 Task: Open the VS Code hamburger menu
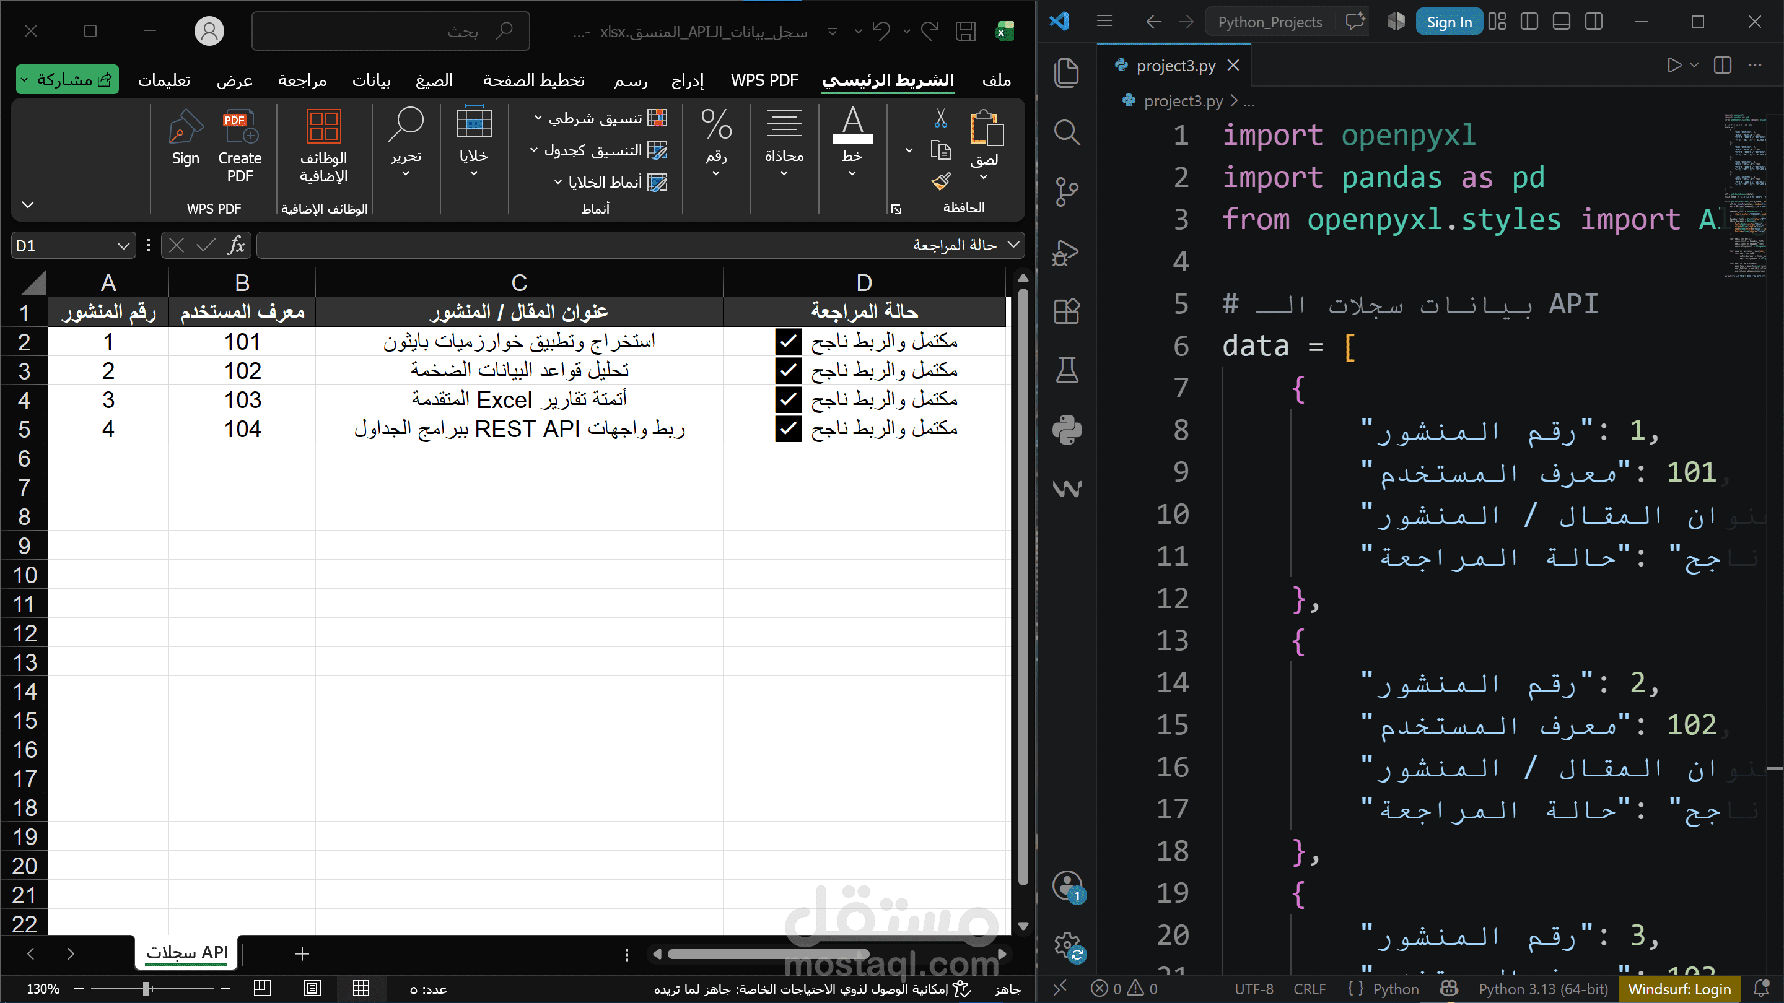(1104, 22)
